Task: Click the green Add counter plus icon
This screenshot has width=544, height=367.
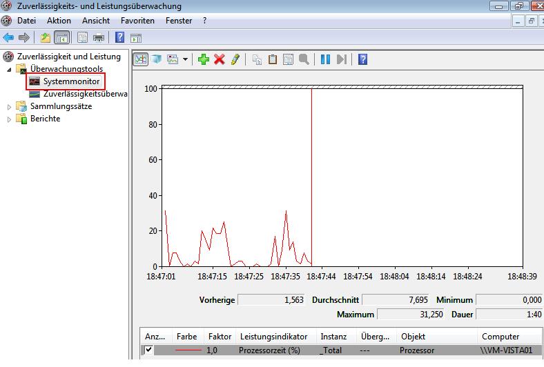Action: tap(203, 59)
